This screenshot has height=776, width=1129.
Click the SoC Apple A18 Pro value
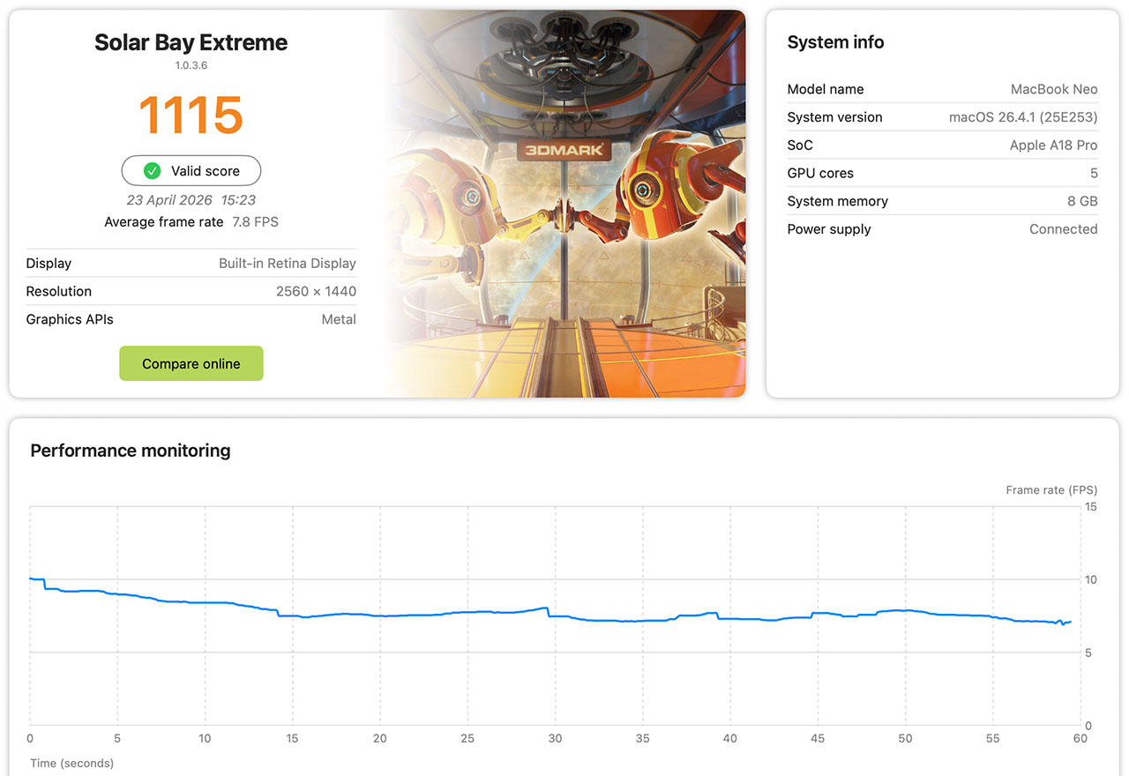click(1053, 145)
